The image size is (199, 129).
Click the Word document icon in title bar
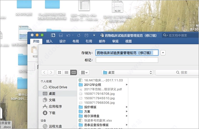(x=102, y=35)
